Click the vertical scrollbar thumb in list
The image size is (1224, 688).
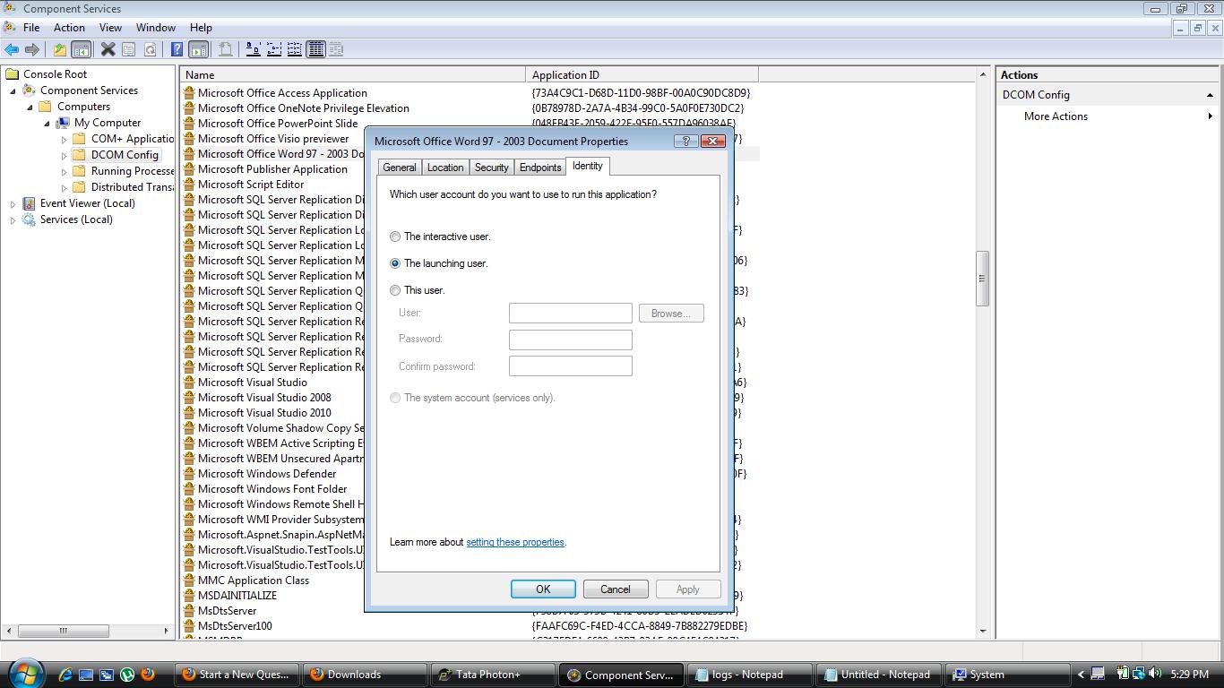[x=982, y=278]
